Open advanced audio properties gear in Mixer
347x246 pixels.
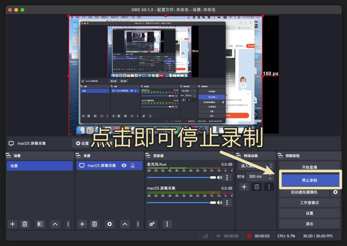(x=152, y=224)
